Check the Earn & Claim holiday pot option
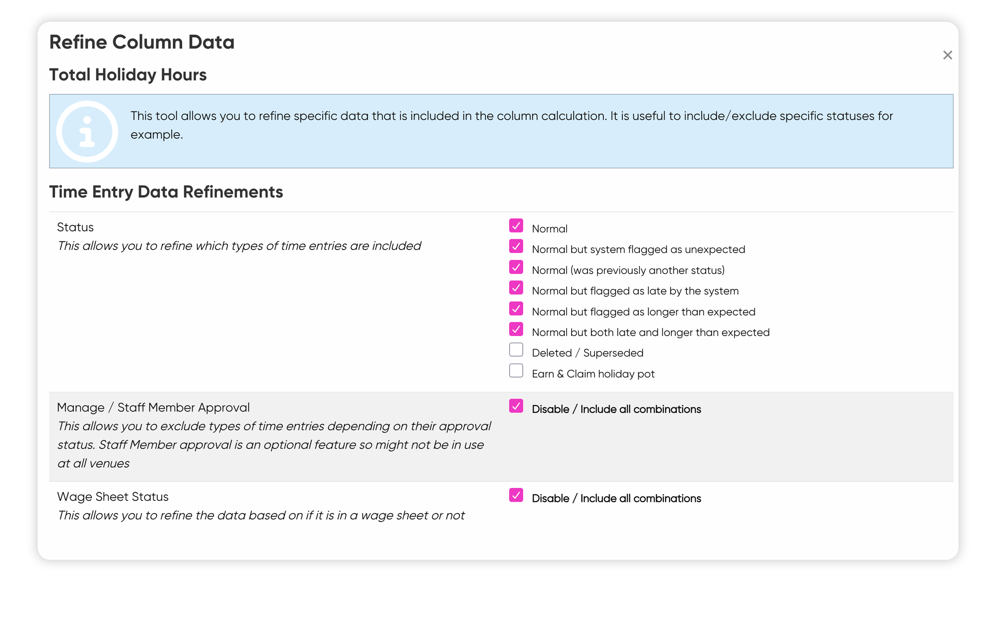 coord(516,371)
